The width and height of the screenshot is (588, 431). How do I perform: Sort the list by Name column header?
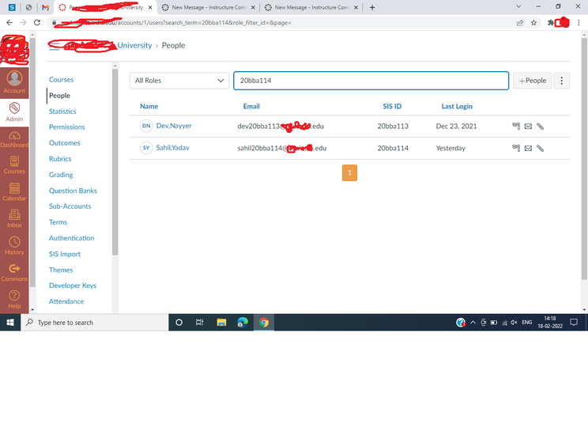tap(149, 106)
